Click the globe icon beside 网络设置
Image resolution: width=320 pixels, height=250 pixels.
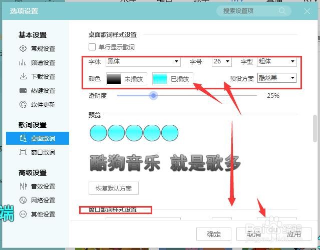coord(23,200)
